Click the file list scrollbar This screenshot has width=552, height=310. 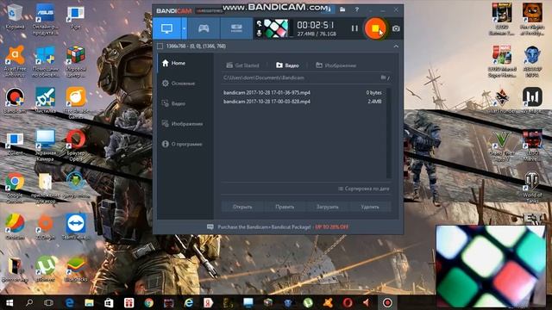pos(389,133)
